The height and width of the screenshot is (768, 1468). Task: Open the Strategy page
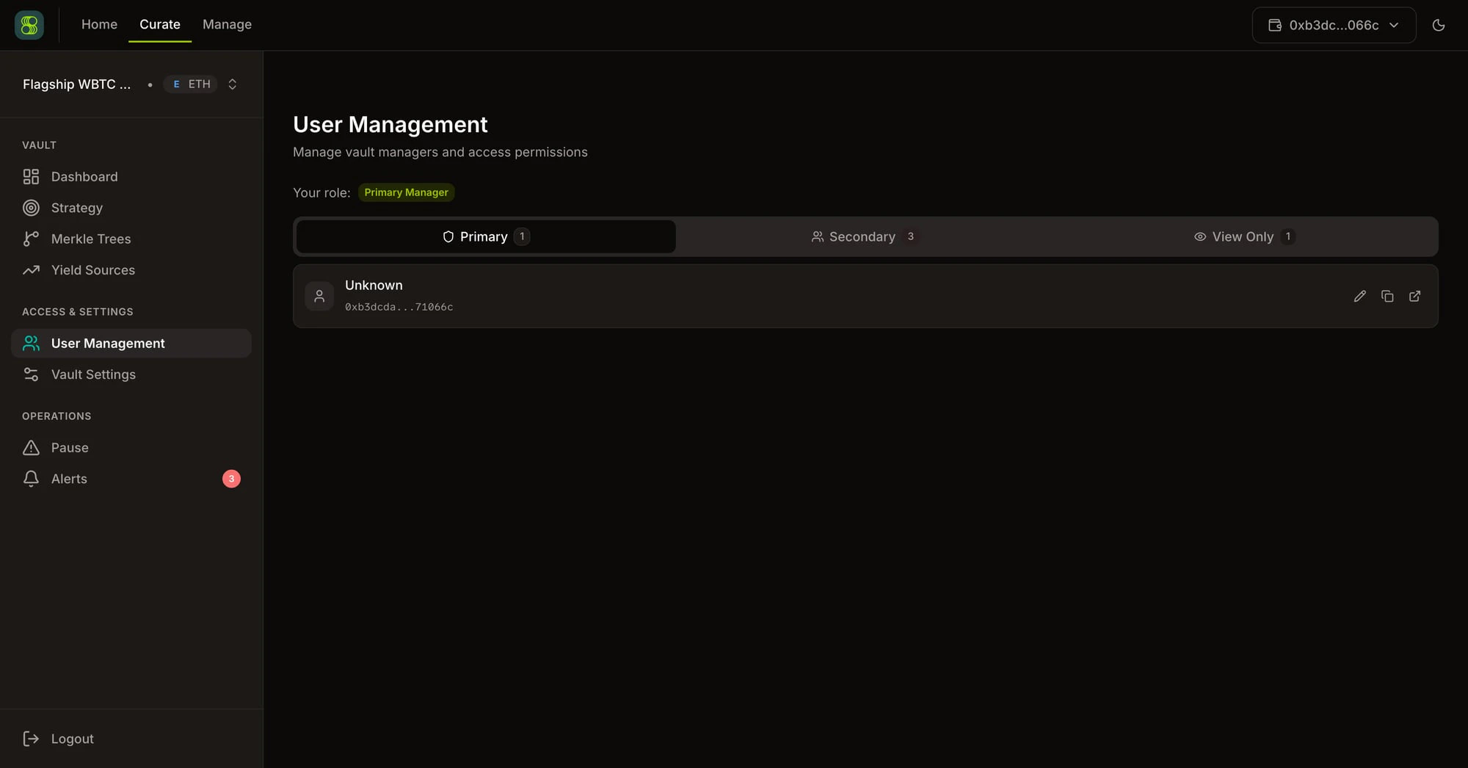pos(131,208)
